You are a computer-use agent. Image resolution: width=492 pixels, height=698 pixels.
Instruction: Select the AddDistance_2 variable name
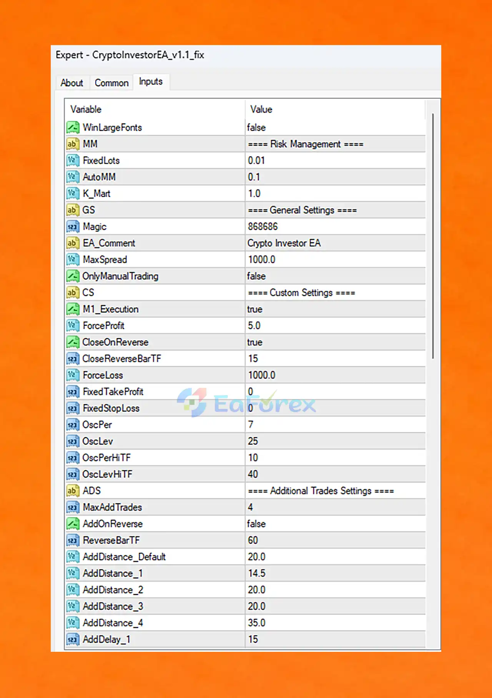113,590
